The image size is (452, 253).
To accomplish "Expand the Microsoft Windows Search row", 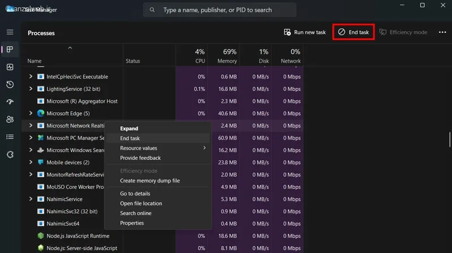I will (31, 150).
